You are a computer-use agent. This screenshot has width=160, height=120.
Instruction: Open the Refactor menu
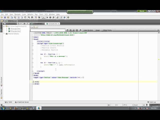pyautogui.click(x=30, y=14)
